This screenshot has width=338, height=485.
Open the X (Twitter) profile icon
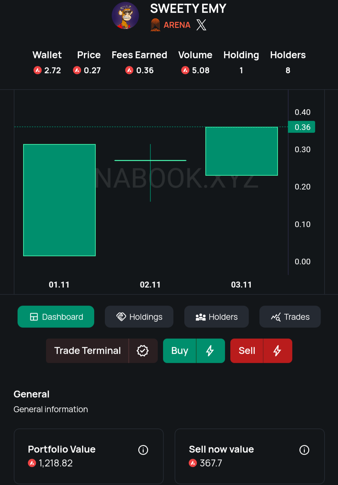[x=201, y=25]
